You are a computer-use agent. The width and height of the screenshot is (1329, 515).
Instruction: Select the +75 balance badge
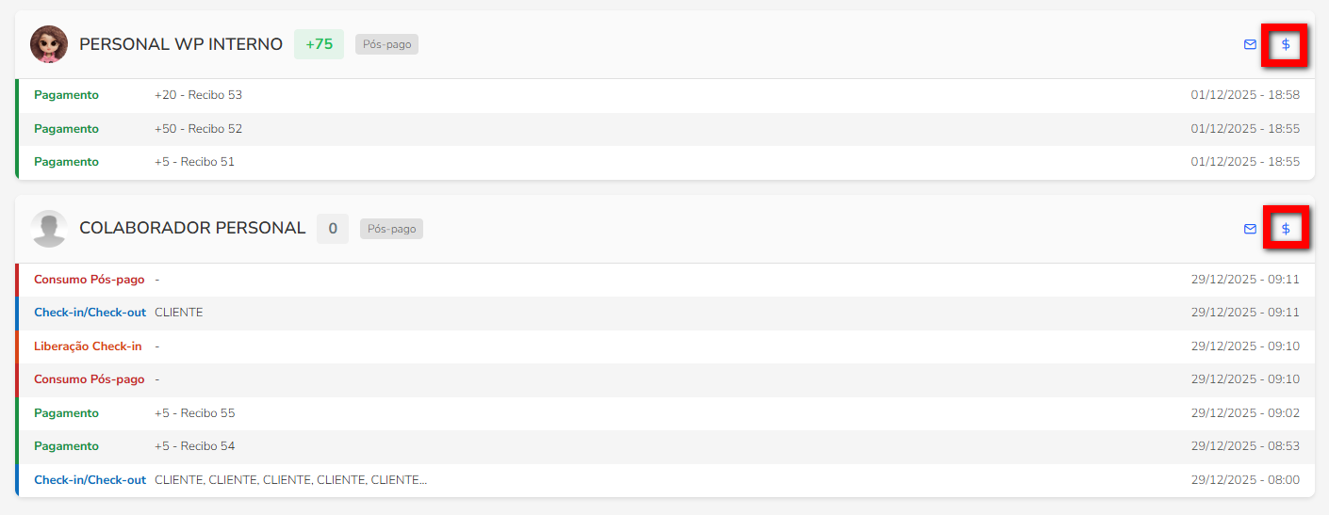click(x=319, y=44)
